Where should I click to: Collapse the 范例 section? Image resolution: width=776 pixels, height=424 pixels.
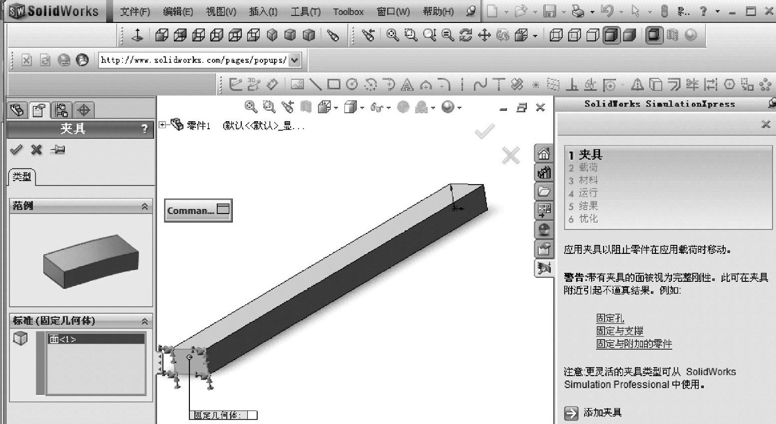[x=145, y=206]
